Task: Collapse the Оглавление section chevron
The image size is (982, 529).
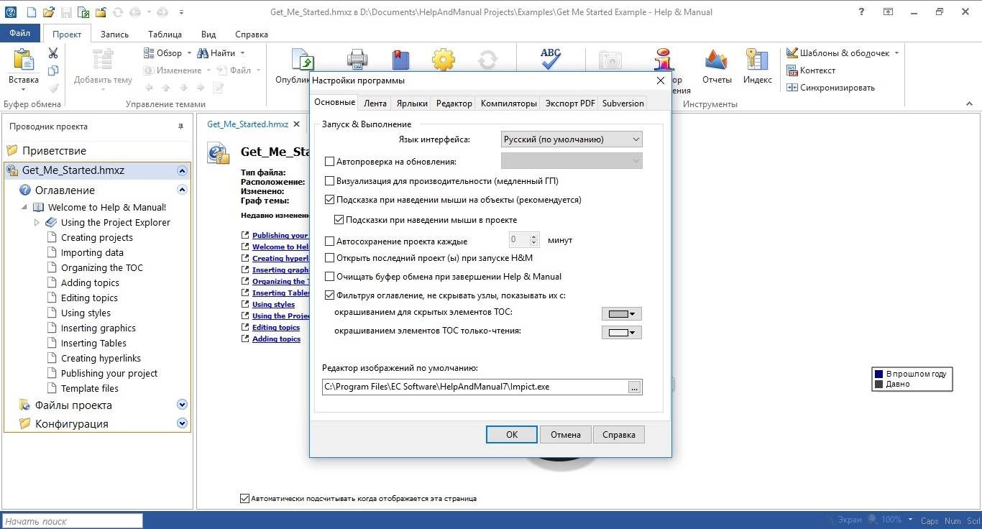Action: point(182,190)
